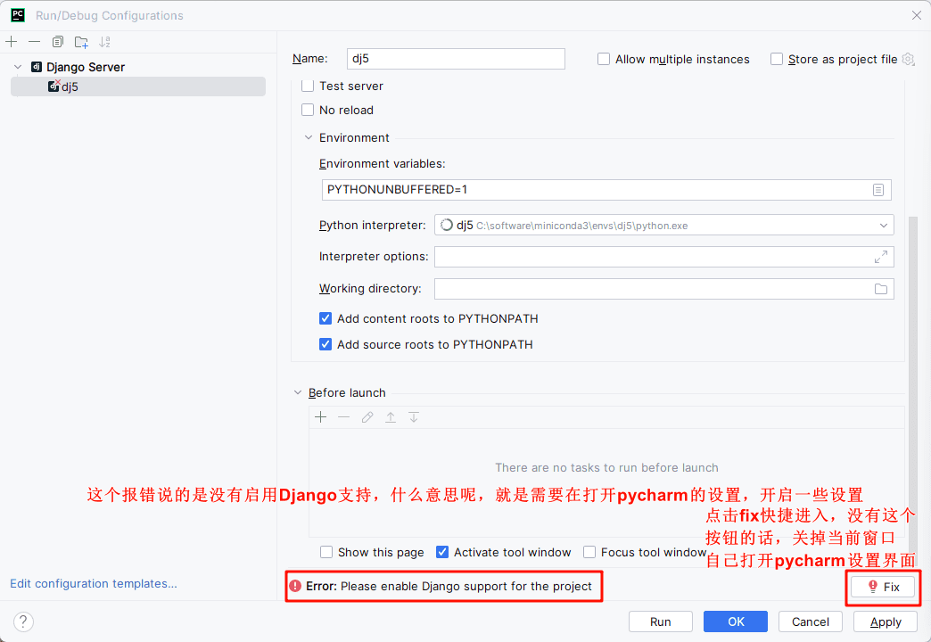Click the red error indicator icon
Image resolution: width=931 pixels, height=642 pixels.
tap(295, 586)
